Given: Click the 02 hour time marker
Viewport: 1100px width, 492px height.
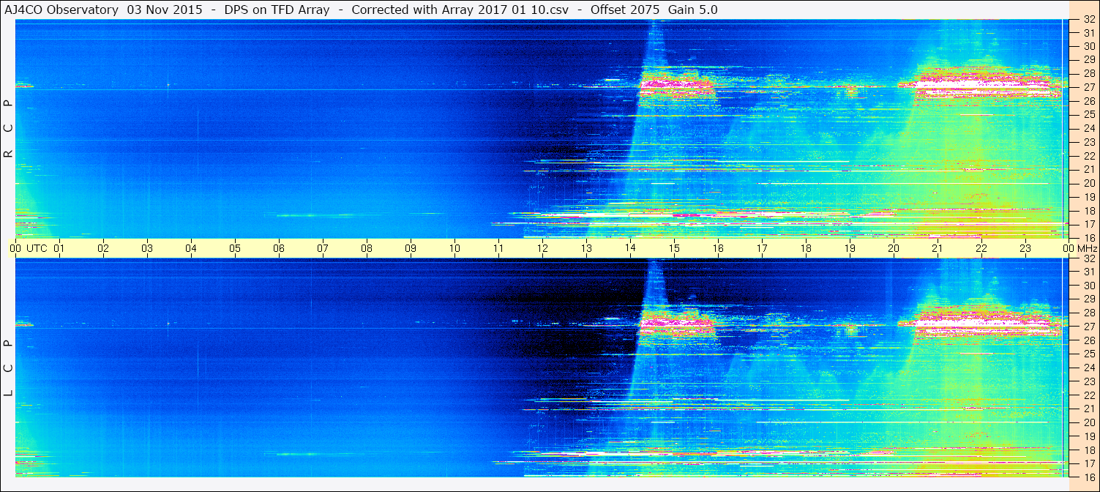Looking at the screenshot, I should coord(103,248).
